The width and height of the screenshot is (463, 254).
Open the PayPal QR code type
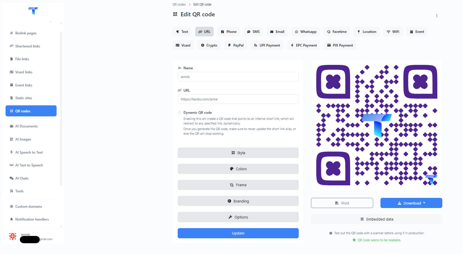(x=235, y=45)
